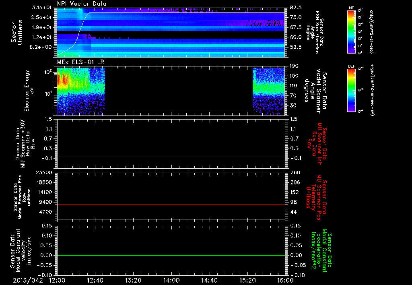Click the '260' telemetry tick value

(295, 172)
